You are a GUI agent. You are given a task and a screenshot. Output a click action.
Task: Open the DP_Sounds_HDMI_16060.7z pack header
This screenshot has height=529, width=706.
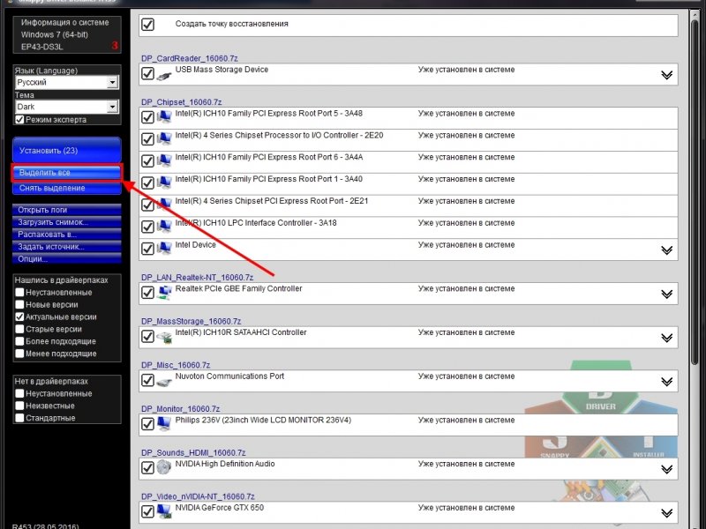pos(193,452)
